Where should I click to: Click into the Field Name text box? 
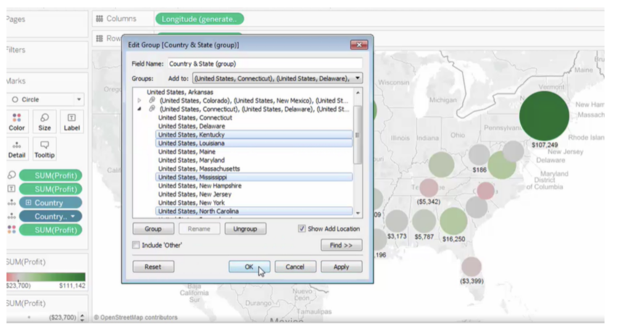264,64
